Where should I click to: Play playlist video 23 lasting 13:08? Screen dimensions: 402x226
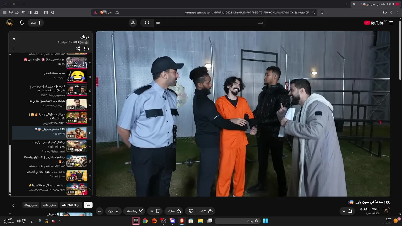52,105
